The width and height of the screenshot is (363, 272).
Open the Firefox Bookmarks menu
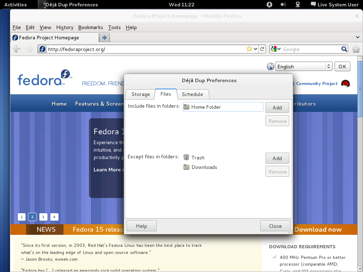90,27
